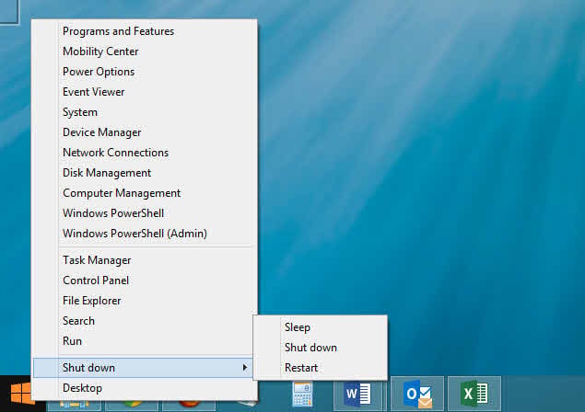Viewport: 585px width, 412px height.
Task: Open Control Panel
Action: (145, 280)
